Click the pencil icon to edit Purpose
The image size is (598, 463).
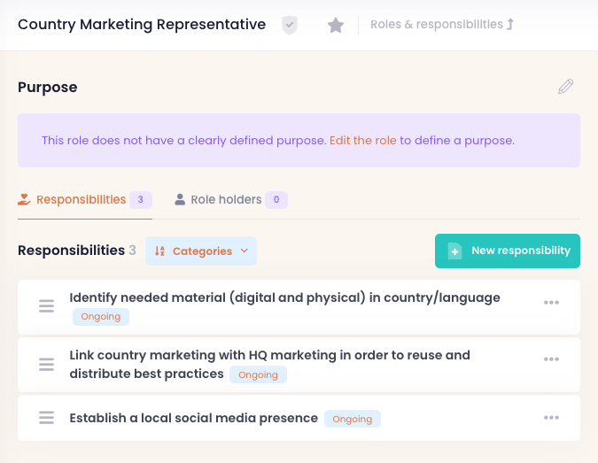tap(565, 87)
